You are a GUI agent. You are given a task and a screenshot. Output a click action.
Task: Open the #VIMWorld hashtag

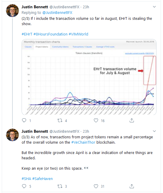pos(78,34)
